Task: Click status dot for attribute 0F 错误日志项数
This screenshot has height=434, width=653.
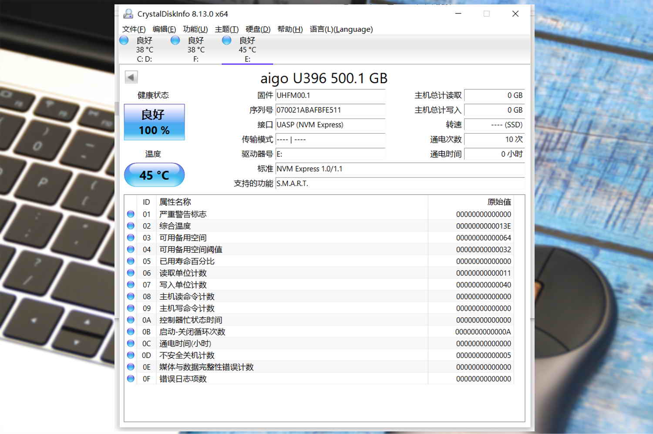Action: [x=131, y=379]
